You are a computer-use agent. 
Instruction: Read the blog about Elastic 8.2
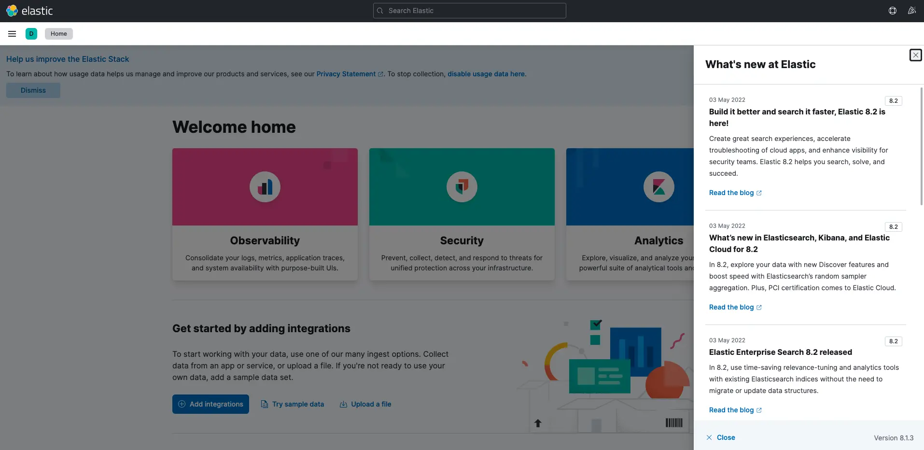[x=731, y=193]
